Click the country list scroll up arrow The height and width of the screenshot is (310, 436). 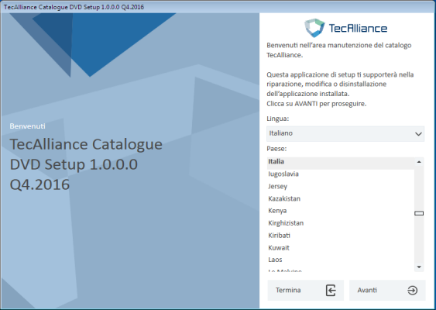point(419,162)
